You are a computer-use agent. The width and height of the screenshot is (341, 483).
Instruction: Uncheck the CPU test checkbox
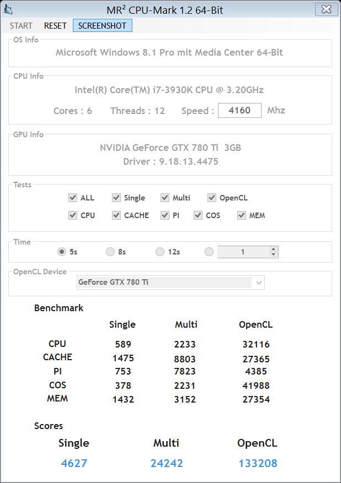[x=73, y=215]
